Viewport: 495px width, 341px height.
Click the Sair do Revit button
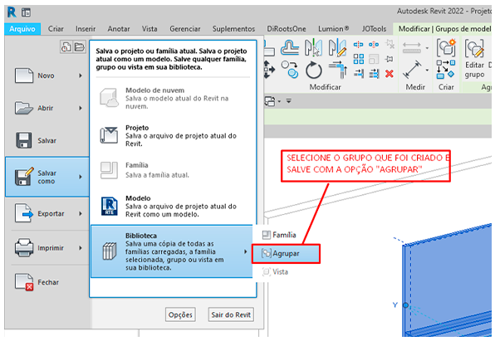click(x=231, y=314)
